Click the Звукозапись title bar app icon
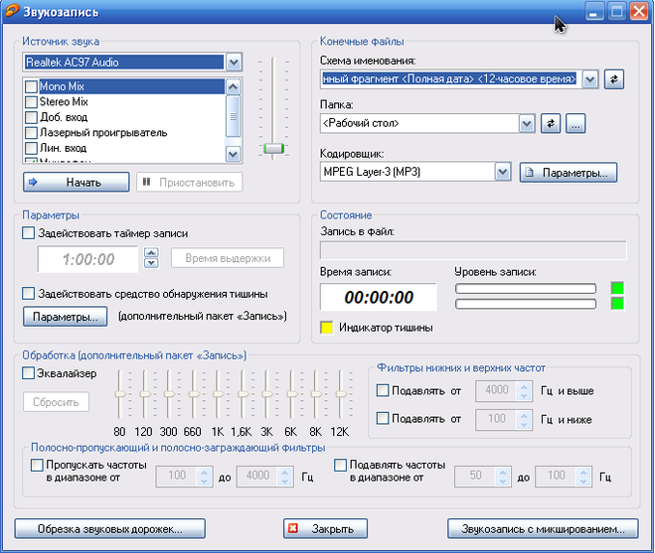 tap(11, 11)
